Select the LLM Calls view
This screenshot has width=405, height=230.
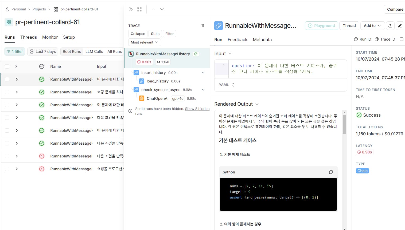pyautogui.click(x=94, y=51)
